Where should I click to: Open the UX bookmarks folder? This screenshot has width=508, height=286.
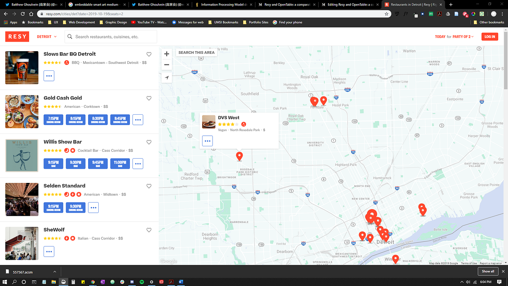[53, 22]
